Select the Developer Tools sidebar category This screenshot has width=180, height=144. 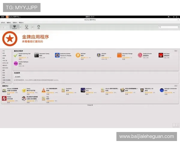(5, 61)
